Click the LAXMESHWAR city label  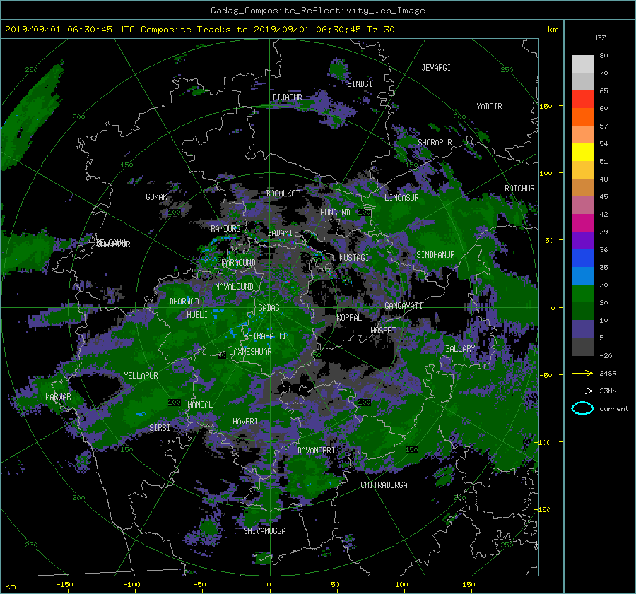tap(250, 352)
